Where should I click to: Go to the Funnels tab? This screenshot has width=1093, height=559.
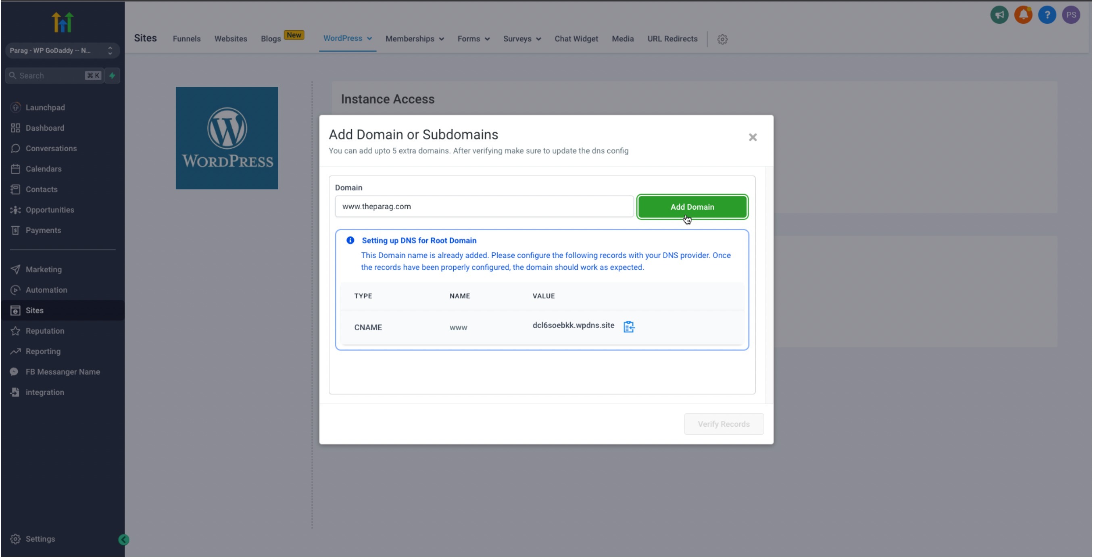186,39
